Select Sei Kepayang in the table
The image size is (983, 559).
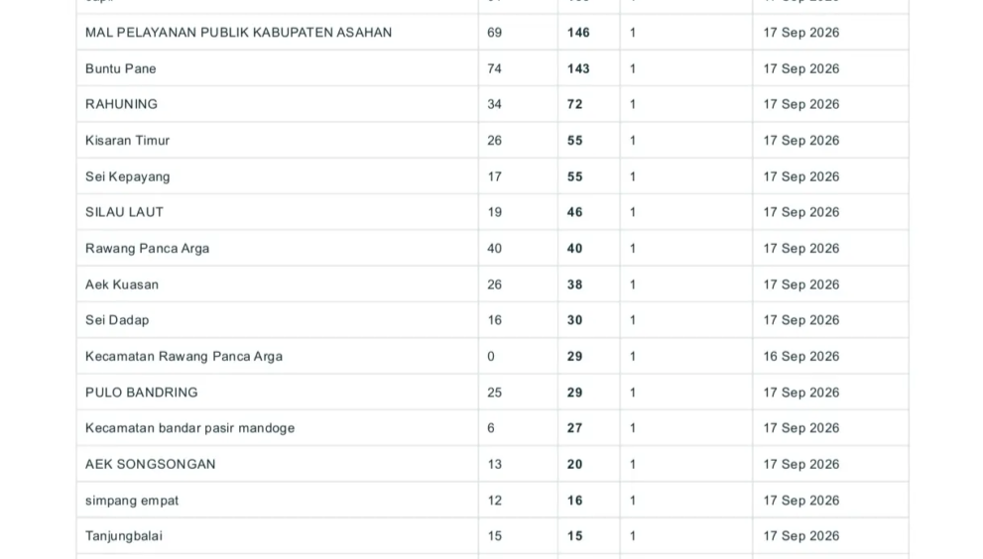point(127,176)
